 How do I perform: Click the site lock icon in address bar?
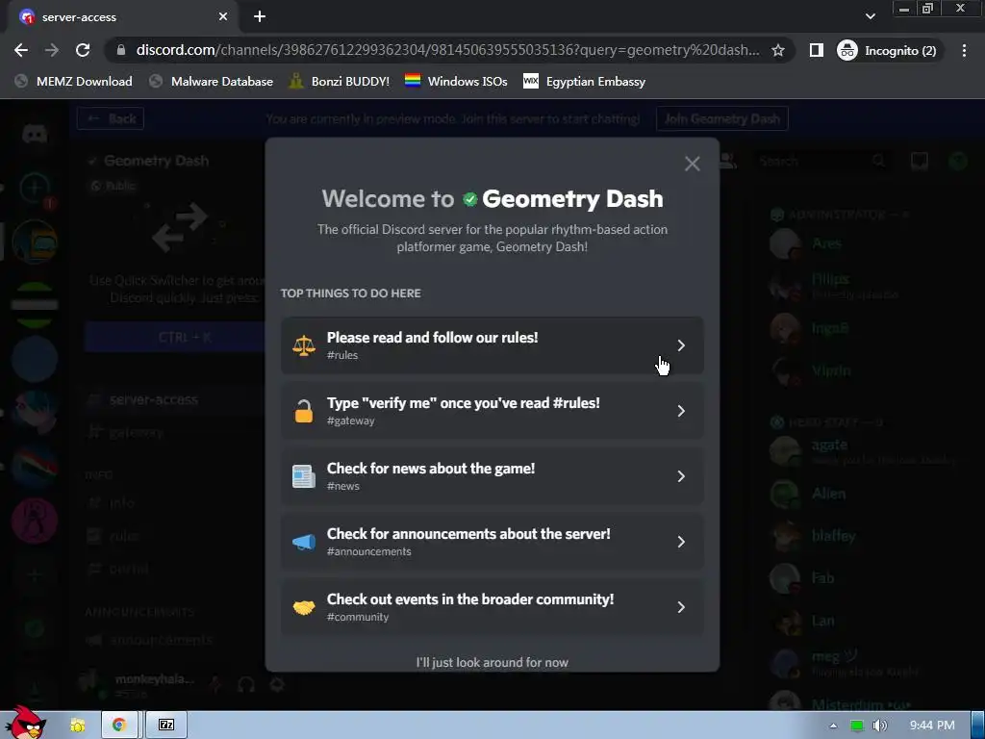tap(120, 50)
